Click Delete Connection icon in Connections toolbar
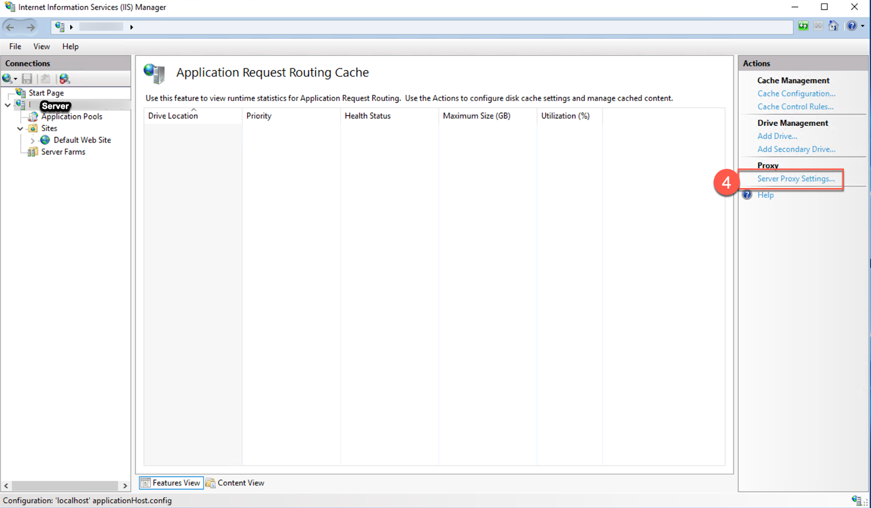 [65, 79]
